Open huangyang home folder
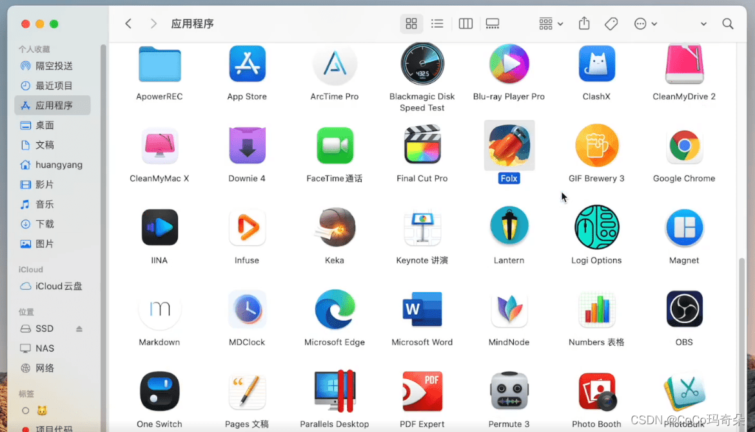This screenshot has width=755, height=432. 52,165
